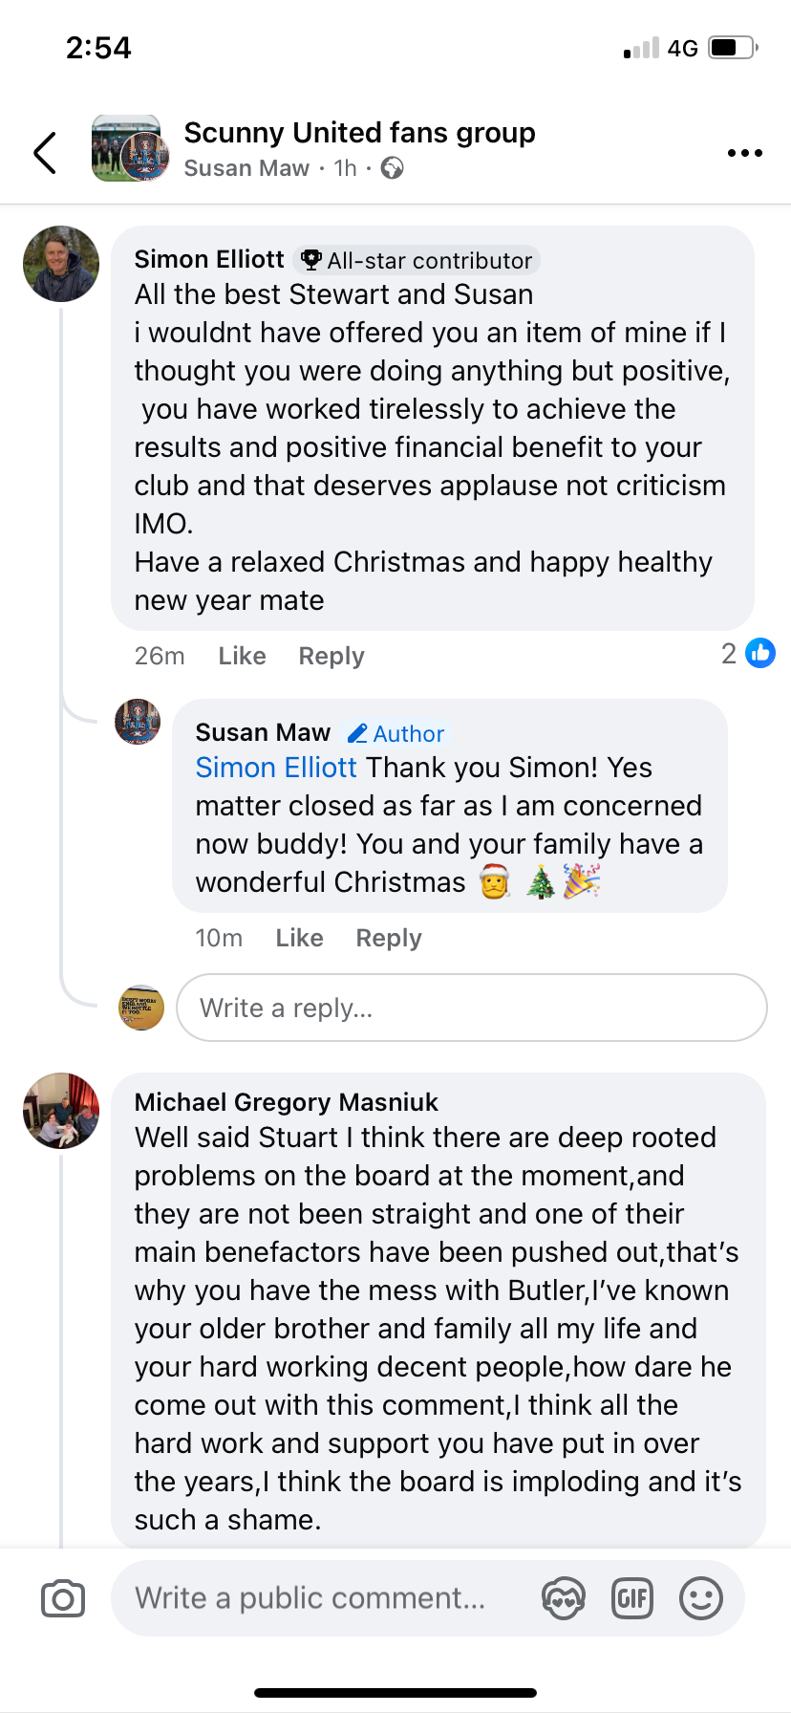
Task: Open the Scunny United fans group avatar
Action: [130, 149]
